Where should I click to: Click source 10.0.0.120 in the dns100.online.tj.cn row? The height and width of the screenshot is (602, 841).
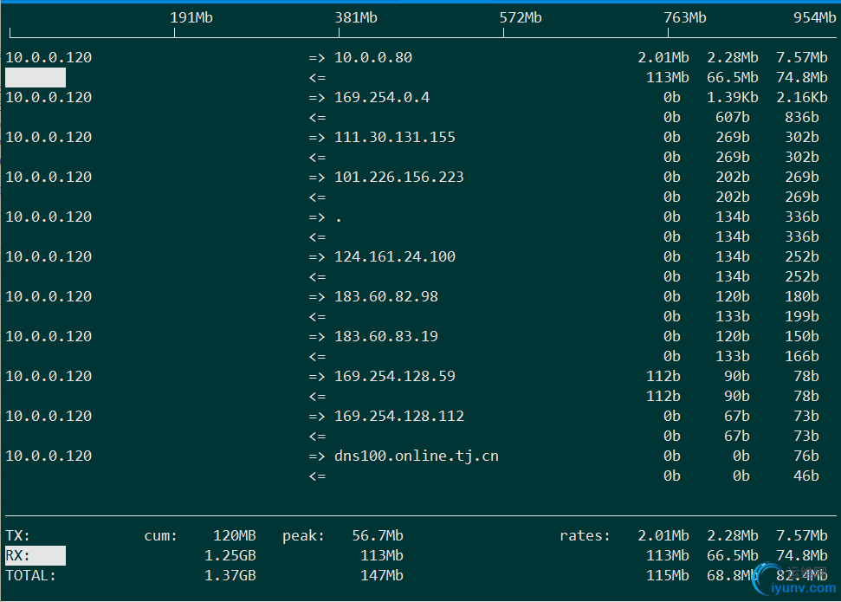coord(49,456)
